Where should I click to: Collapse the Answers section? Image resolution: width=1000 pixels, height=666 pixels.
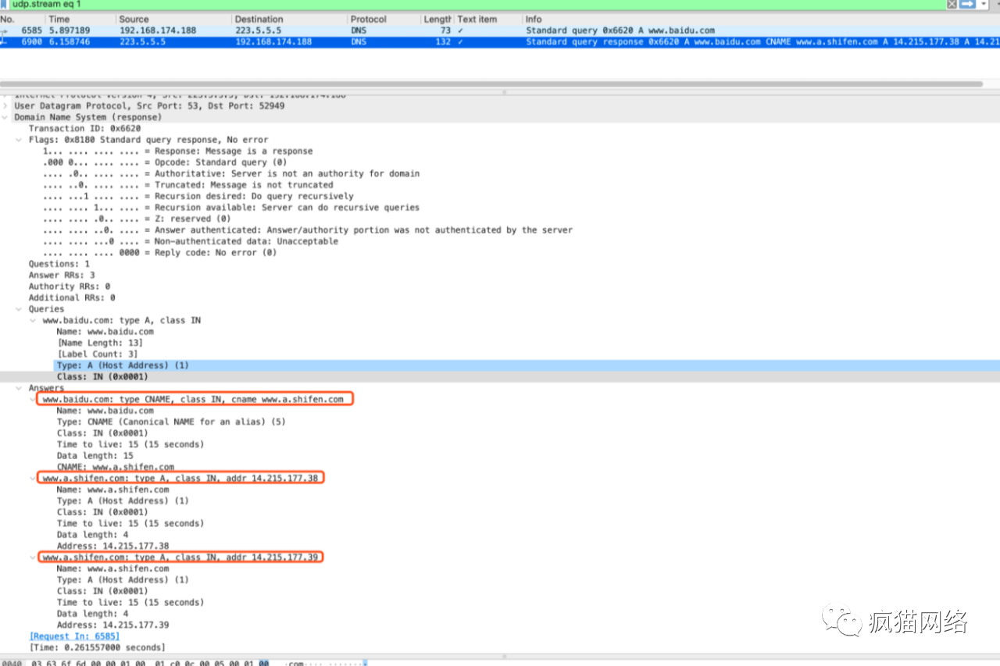[x=20, y=388]
